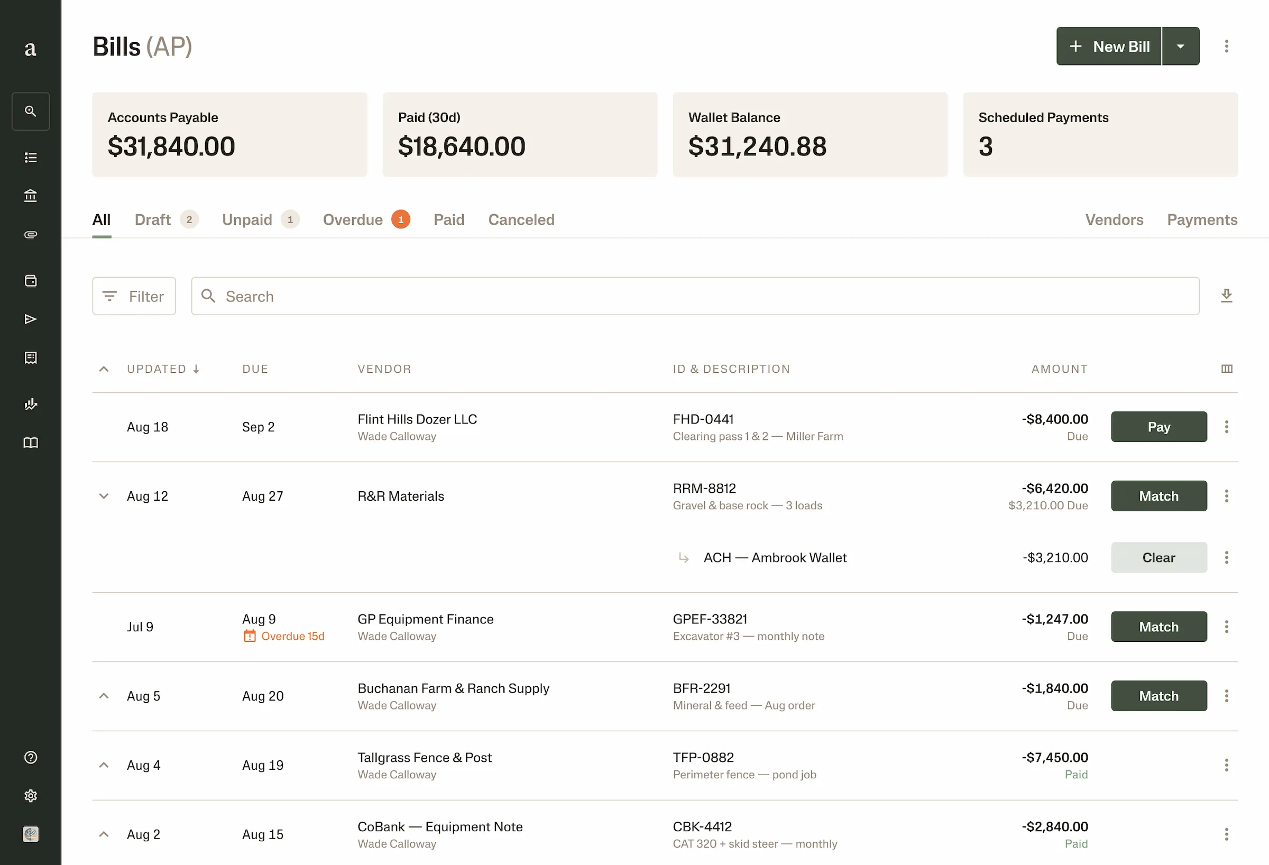Pay the Flint Hills Dozer LLC bill
The height and width of the screenshot is (865, 1269).
coord(1158,427)
